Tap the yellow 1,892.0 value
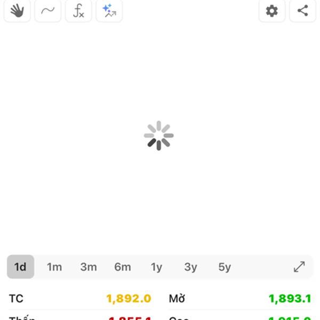The image size is (320, 320). (x=129, y=299)
